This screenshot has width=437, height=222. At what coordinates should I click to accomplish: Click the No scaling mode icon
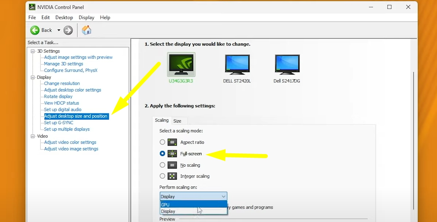click(172, 165)
